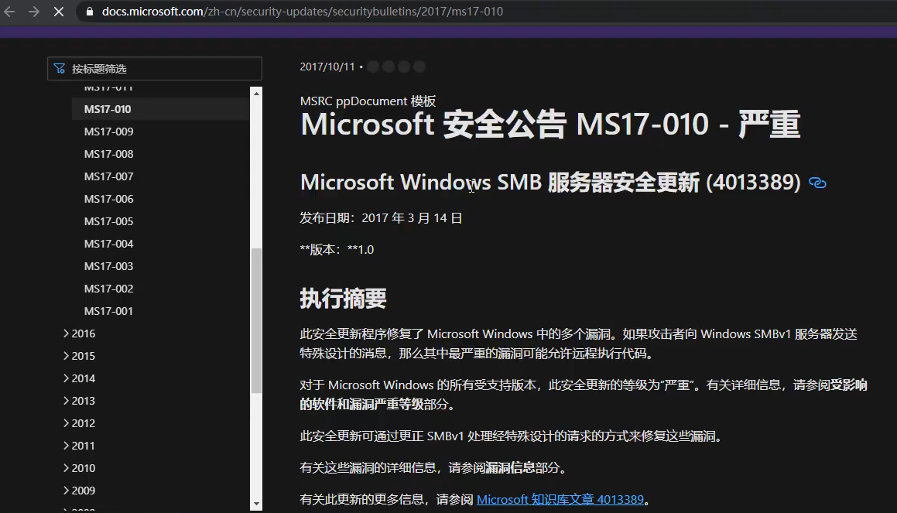
Task: Go forward with the browser forward arrow
Action: pos(34,12)
